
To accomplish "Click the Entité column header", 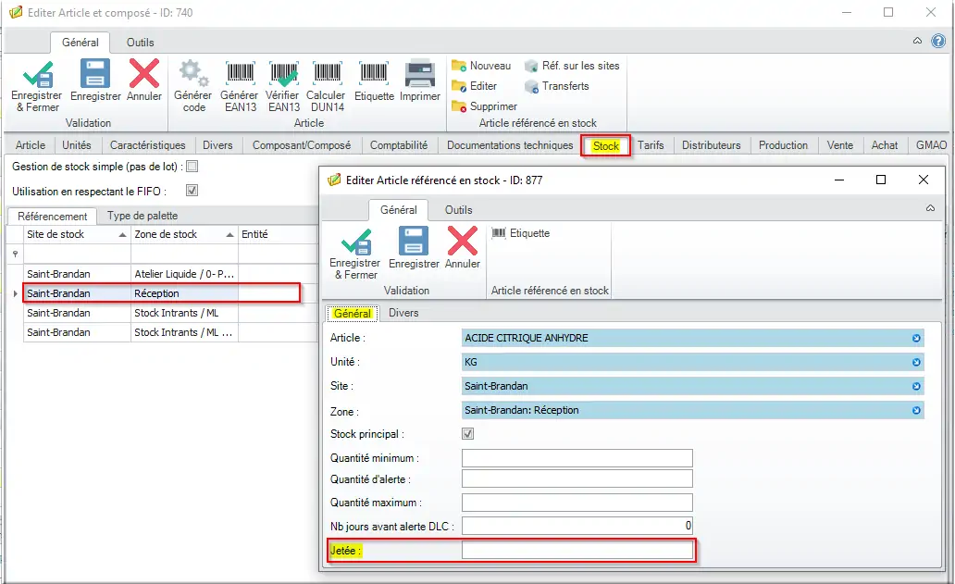I will click(x=279, y=234).
